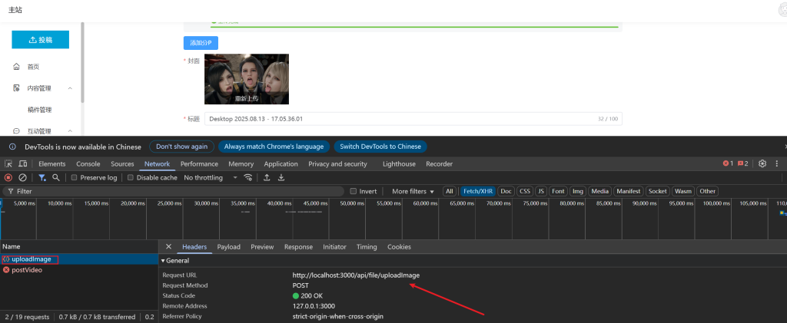Open network conditions wifi icon

coord(247,178)
